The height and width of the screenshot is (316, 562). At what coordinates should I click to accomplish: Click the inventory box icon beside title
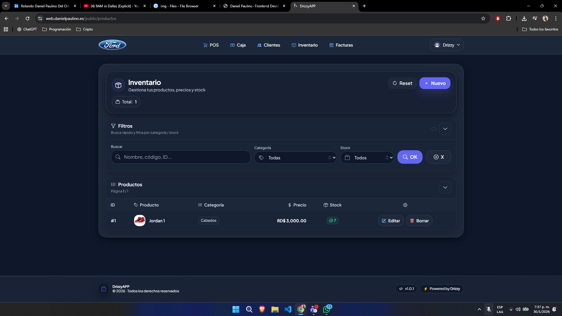pos(118,85)
